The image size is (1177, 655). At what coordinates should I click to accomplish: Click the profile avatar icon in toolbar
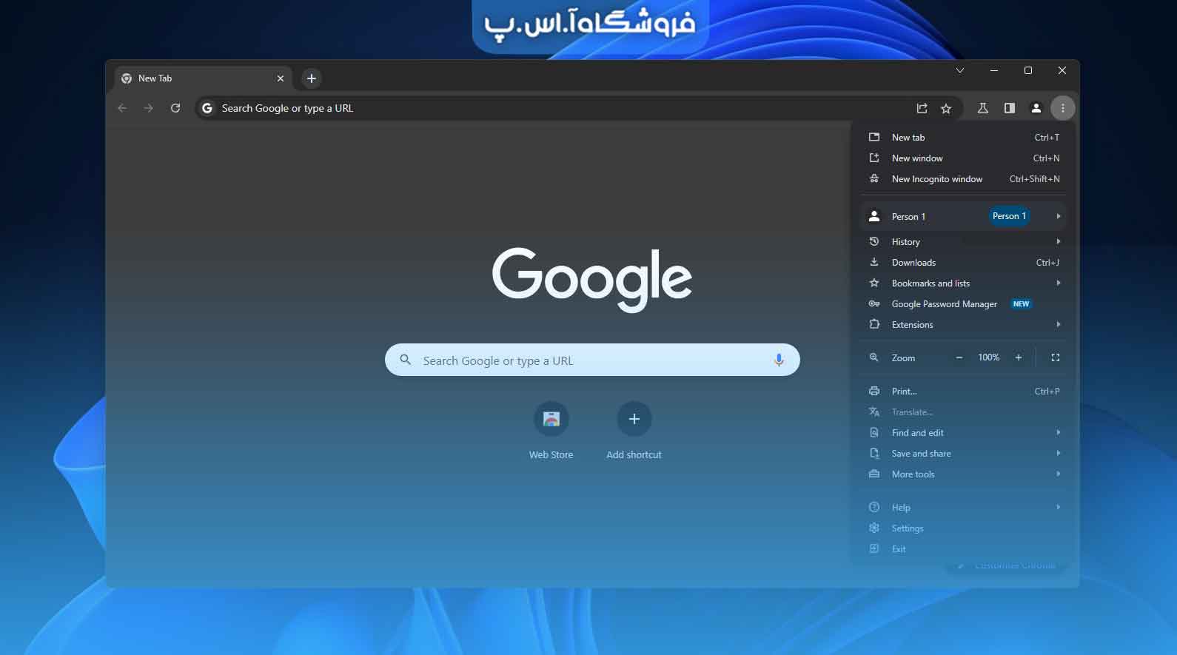pos(1036,108)
